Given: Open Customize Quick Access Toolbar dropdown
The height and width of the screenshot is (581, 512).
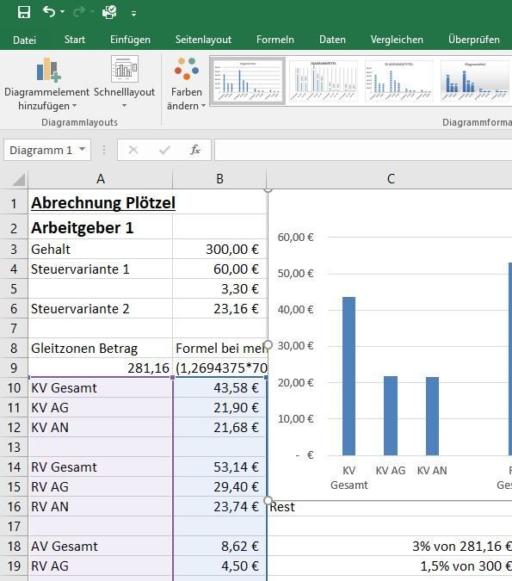Looking at the screenshot, I should [133, 14].
